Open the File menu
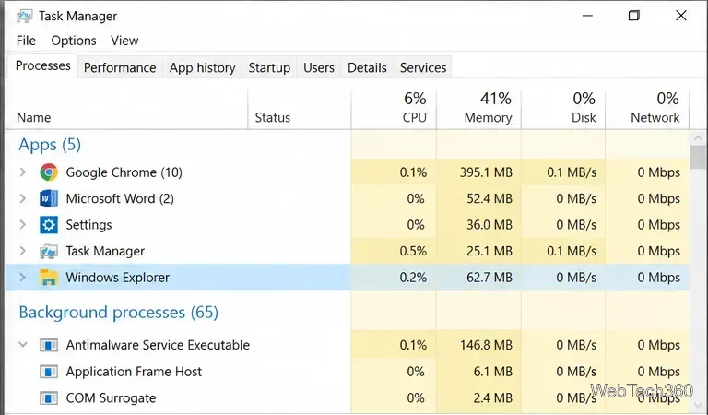708x415 pixels. (x=26, y=41)
